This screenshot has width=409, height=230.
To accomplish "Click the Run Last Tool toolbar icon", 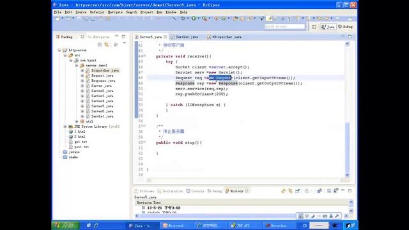I will 204,19.
